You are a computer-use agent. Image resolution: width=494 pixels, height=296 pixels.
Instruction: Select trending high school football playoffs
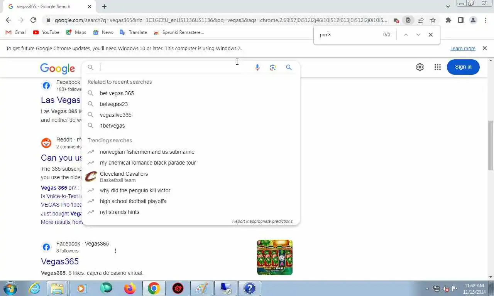(x=191, y=201)
